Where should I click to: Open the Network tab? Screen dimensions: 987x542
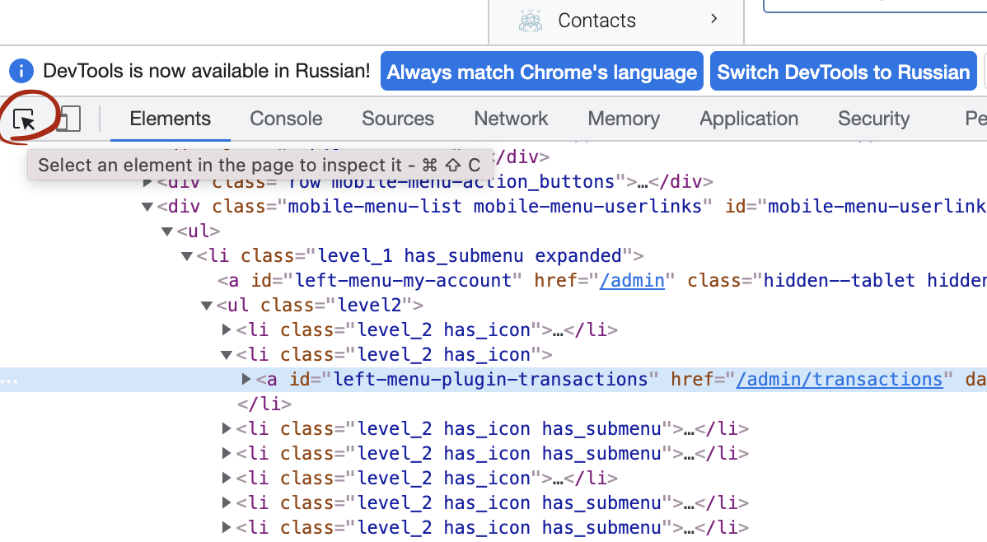pyautogui.click(x=511, y=119)
